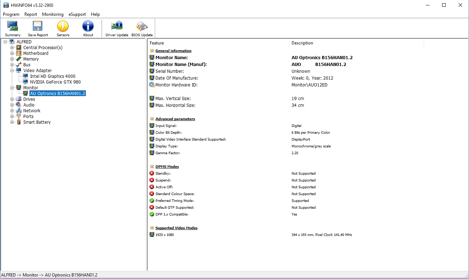Click the Memory module icon
469x279 pixels.
point(19,59)
